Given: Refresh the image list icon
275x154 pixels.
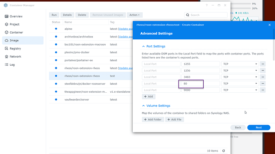Looking at the screenshot, I should [x=224, y=151].
